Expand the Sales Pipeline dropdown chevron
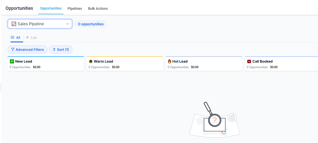318x143 pixels. pyautogui.click(x=68, y=24)
